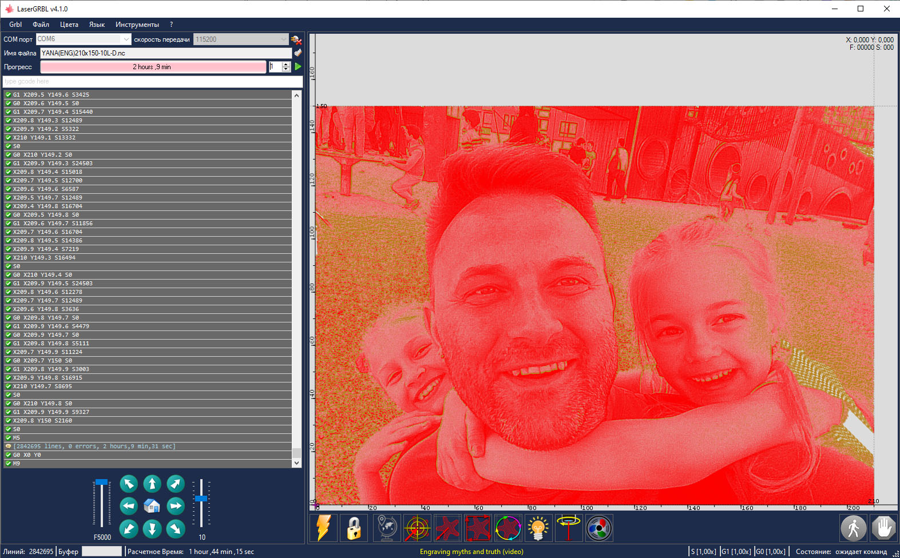The width and height of the screenshot is (900, 558).
Task: Open the Файл menu
Action: (41, 25)
